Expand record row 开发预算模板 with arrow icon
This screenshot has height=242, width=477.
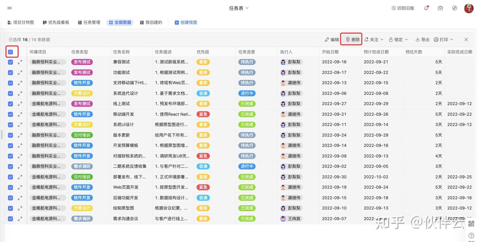tap(20, 146)
